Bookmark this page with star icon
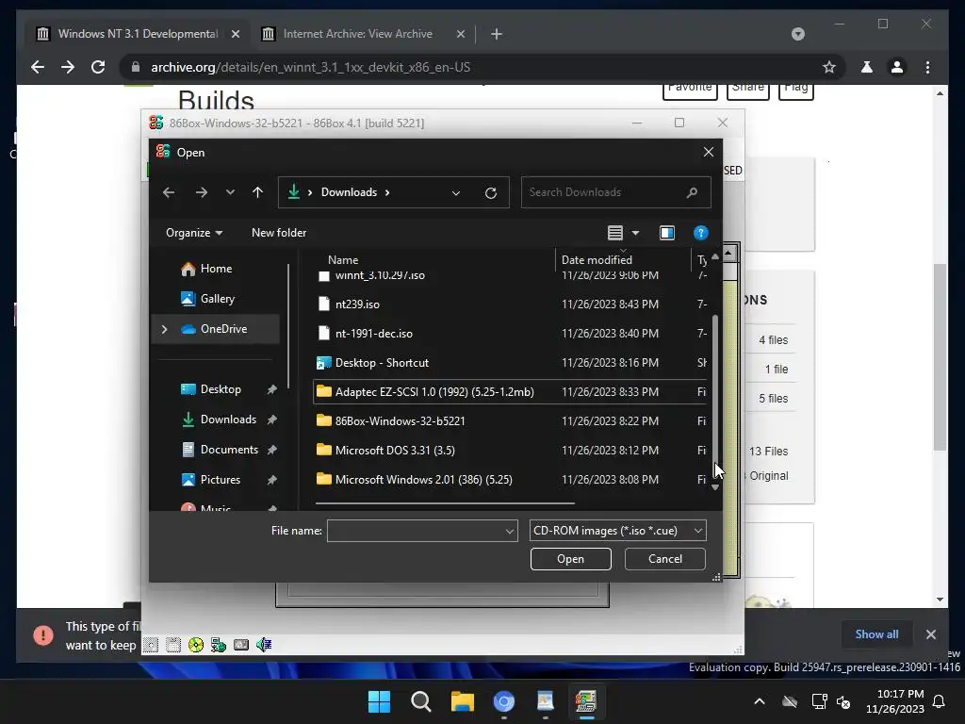The width and height of the screenshot is (965, 724). point(829,67)
